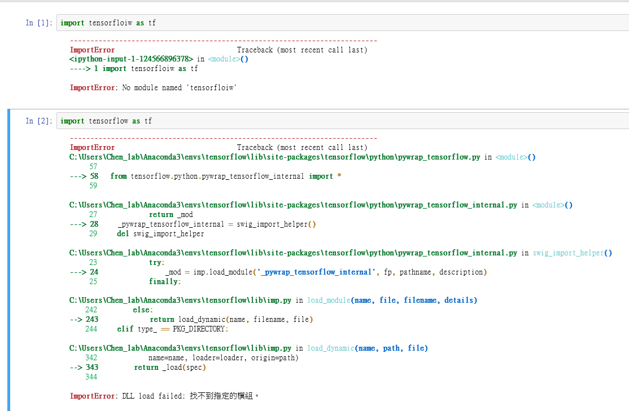Click line 243 'return load_dynamic(name, filename, file)'
The height and width of the screenshot is (411, 629).
(191, 320)
